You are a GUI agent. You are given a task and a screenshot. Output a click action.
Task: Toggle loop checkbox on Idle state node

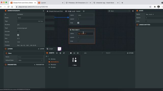[78, 23]
